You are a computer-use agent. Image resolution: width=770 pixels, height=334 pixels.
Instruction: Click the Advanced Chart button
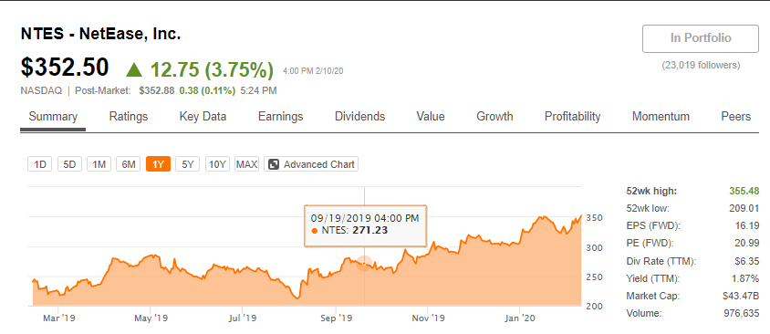coord(311,164)
